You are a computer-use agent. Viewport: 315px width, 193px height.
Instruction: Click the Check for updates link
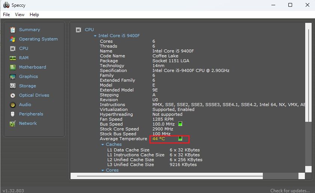(290, 190)
